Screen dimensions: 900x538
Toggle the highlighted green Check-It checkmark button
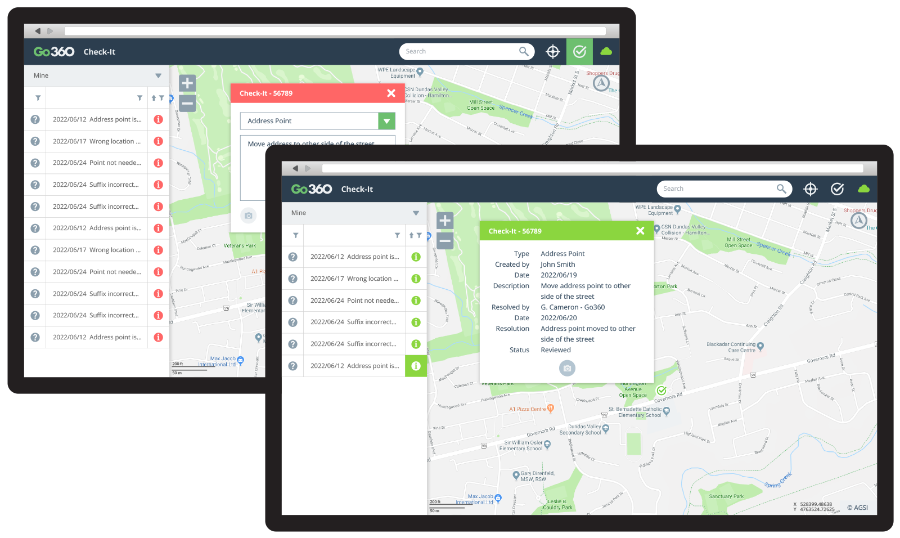(579, 52)
